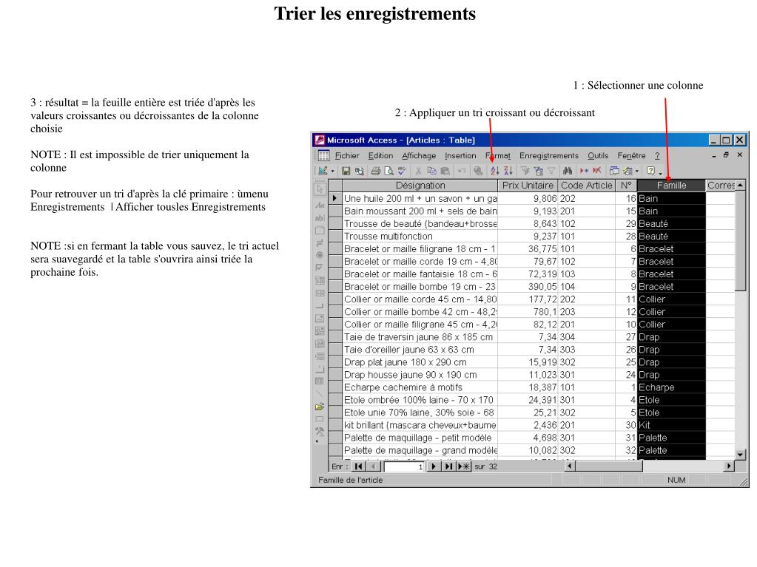Image resolution: width=757 pixels, height=567 pixels.
Task: Select the Famille column header
Action: click(672, 186)
